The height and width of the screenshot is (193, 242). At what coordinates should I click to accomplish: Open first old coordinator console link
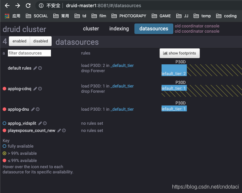click(197, 26)
